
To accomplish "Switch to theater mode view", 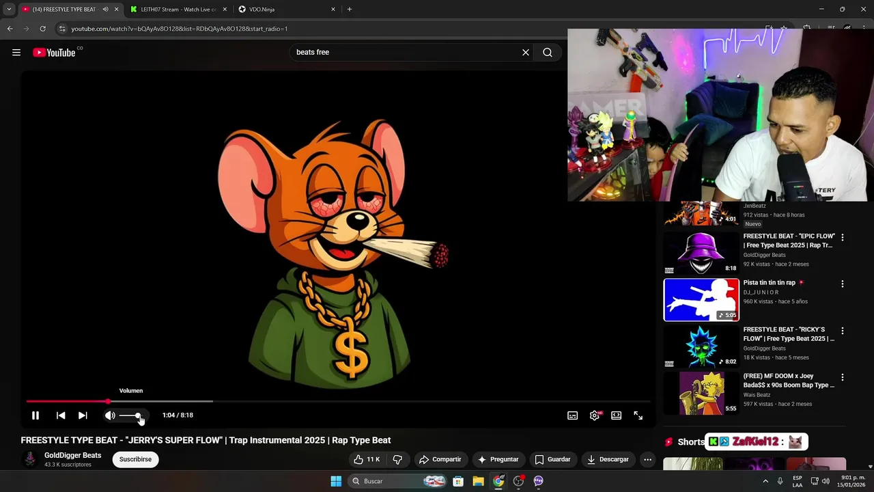I will coord(617,415).
